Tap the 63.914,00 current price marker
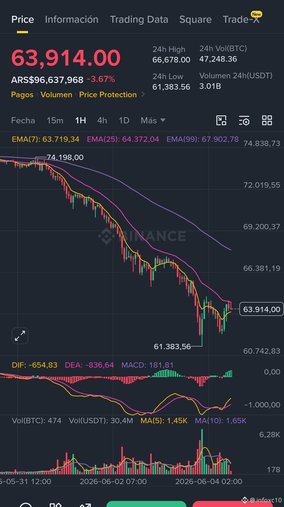The image size is (284, 507). click(262, 309)
